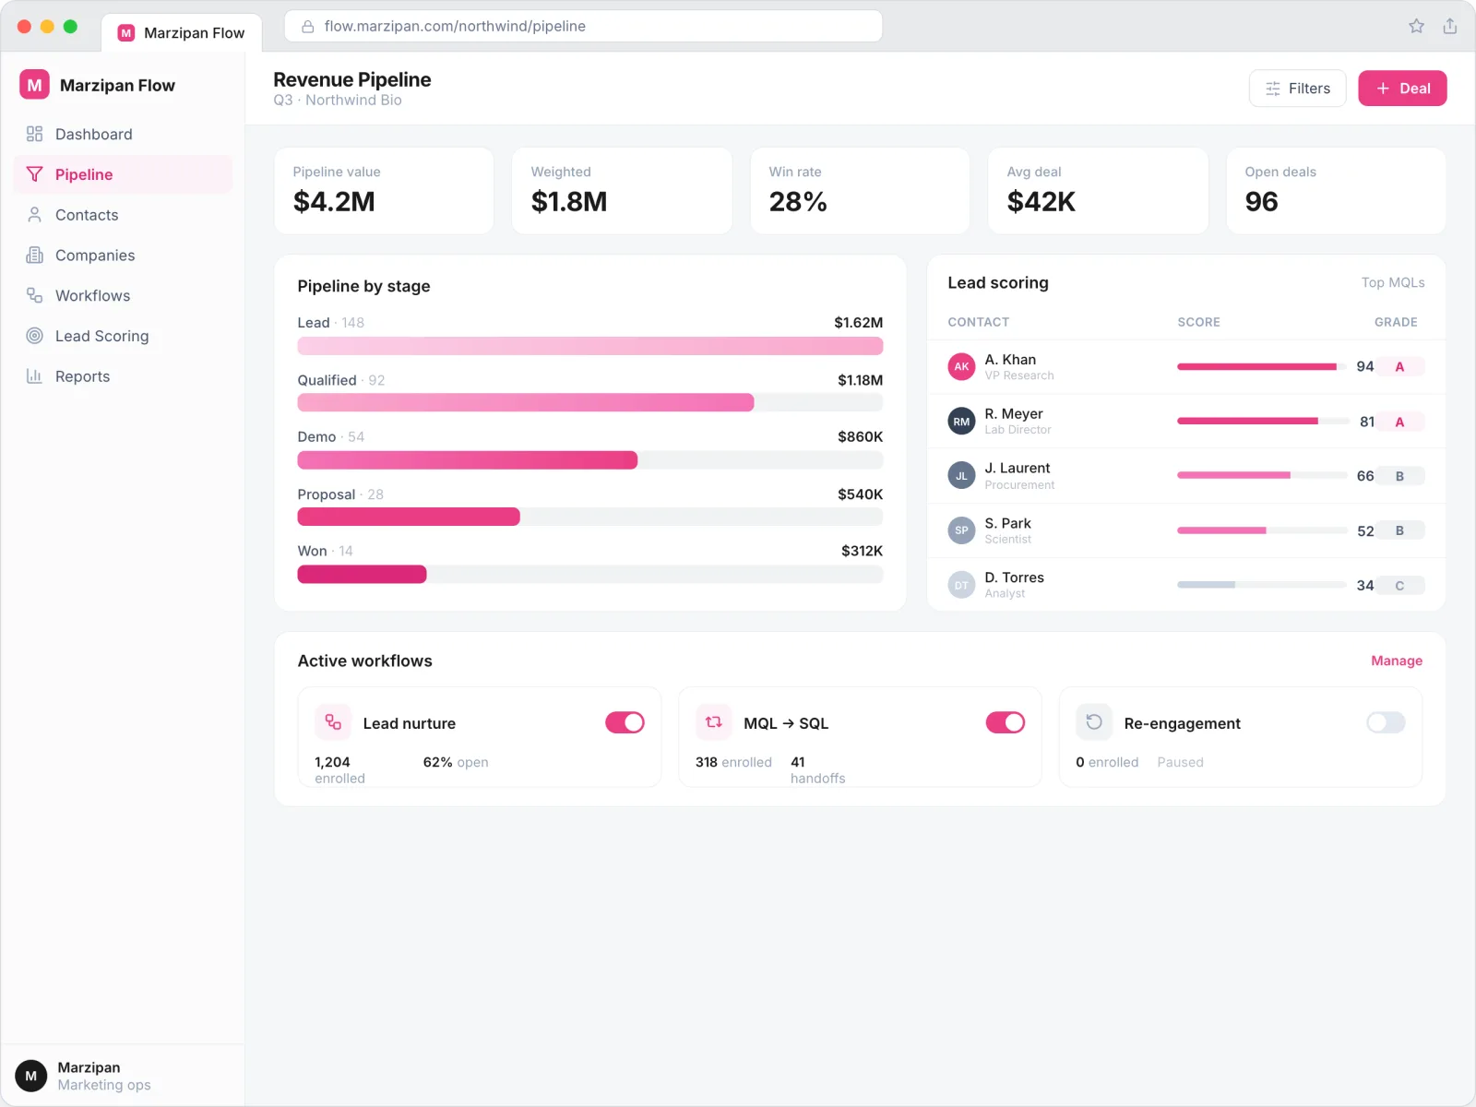Image resolution: width=1476 pixels, height=1107 pixels.
Task: Click the S. Park contact name
Action: click(1007, 523)
